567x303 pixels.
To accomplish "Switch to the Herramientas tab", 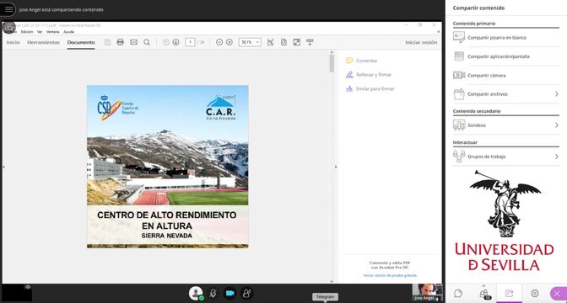I will tap(43, 42).
